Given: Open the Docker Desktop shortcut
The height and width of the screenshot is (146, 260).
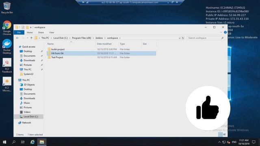Looking at the screenshot, I should pos(7,47).
